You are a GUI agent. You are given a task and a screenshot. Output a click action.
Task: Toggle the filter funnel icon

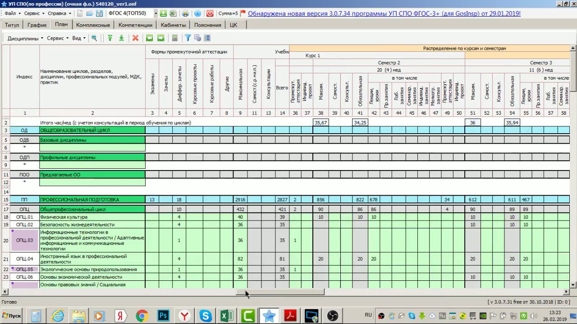188,38
